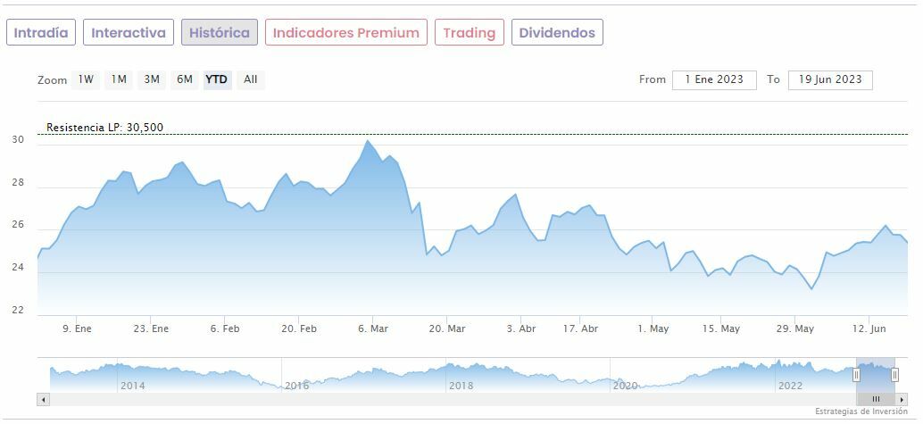
Task: Set zoom range to 1W
Action: pos(86,79)
